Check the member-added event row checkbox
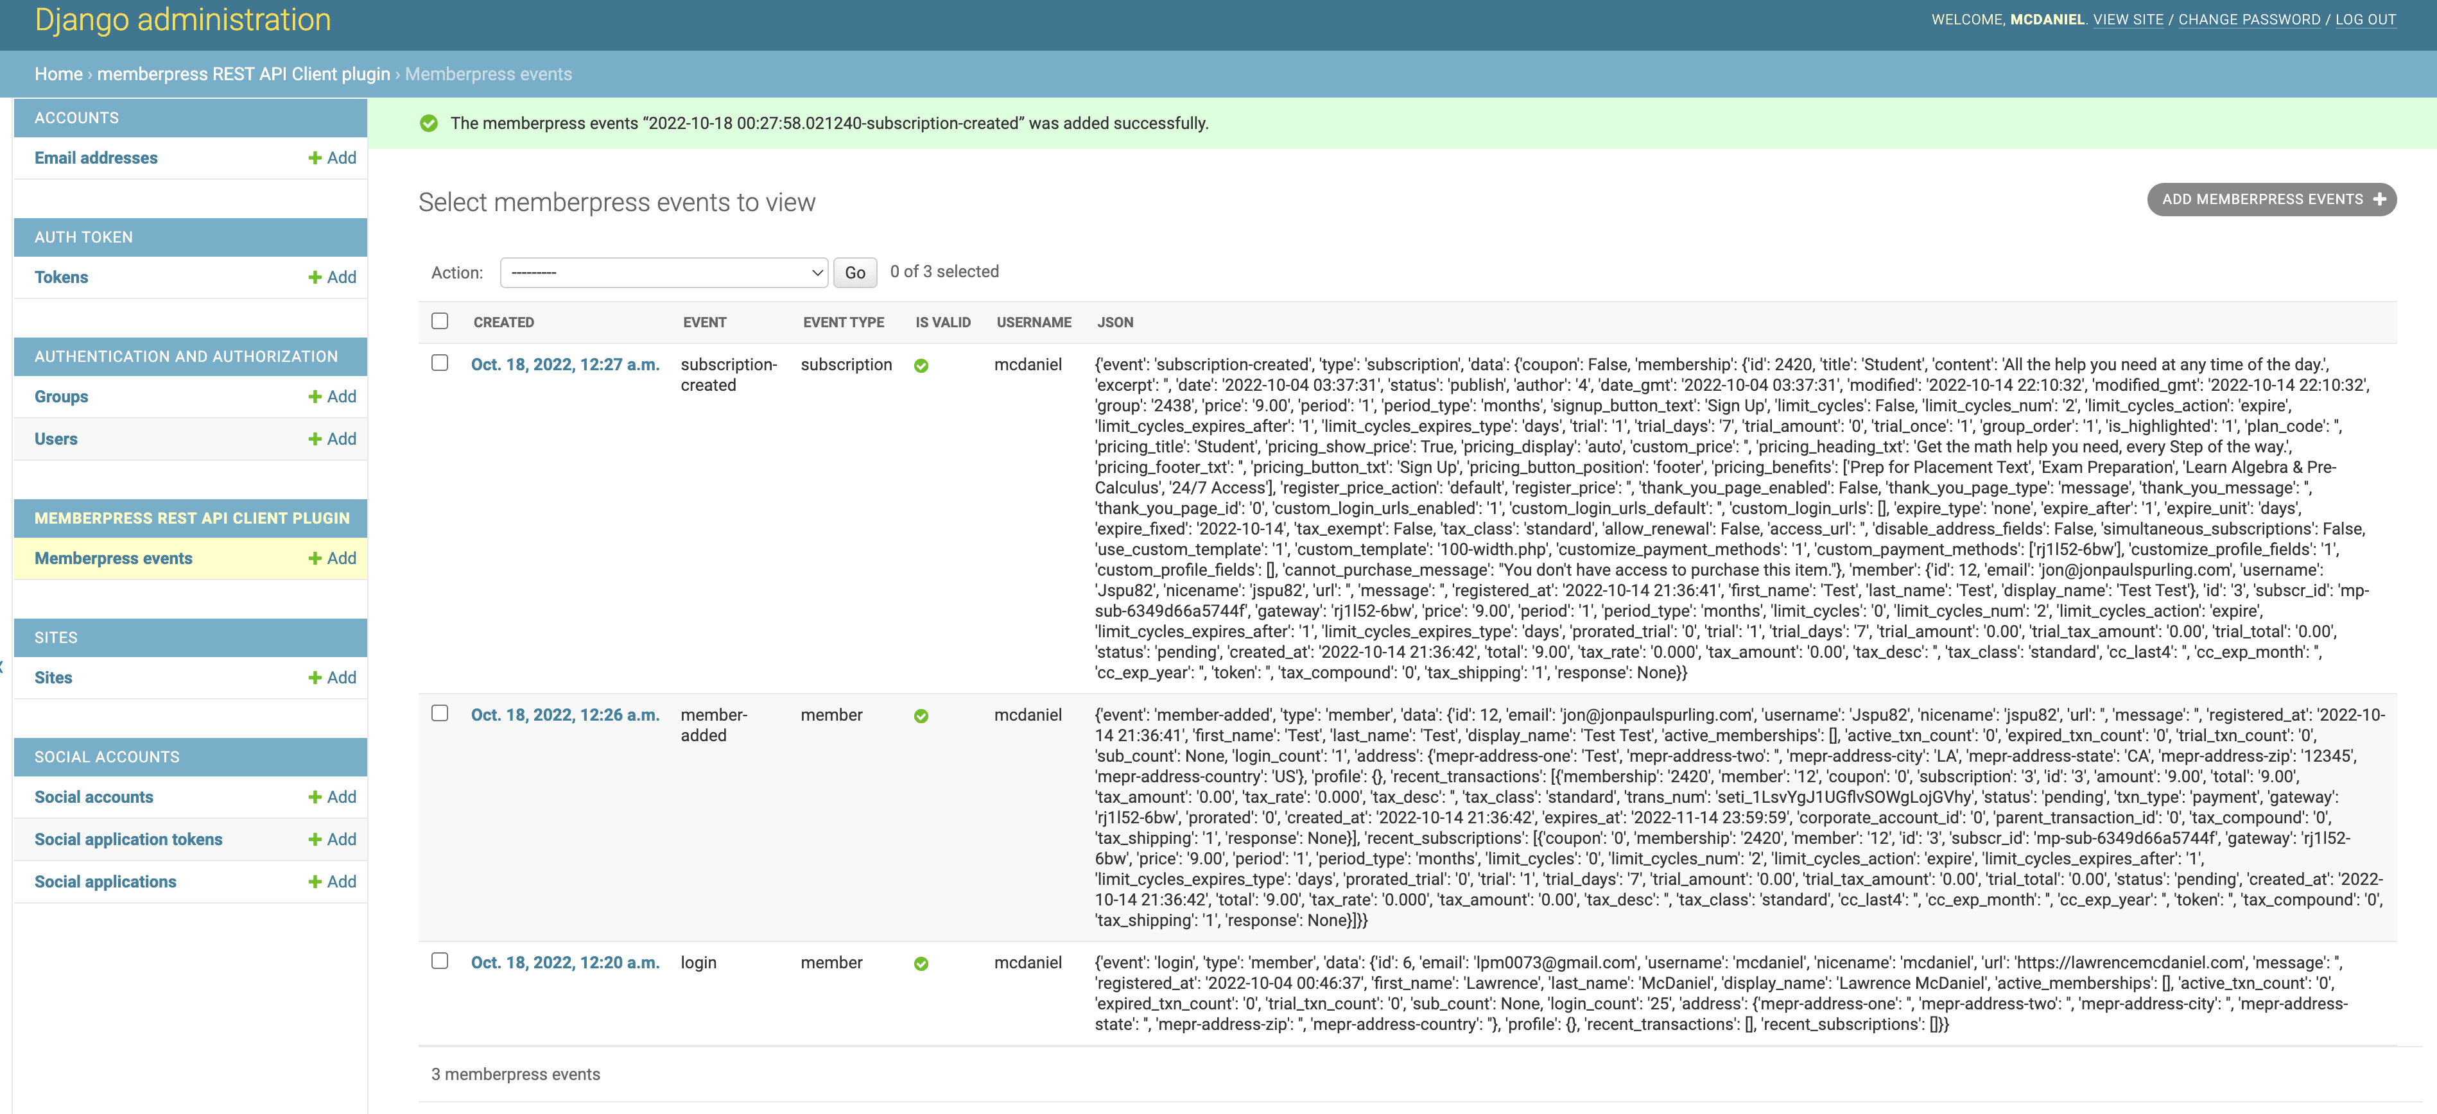This screenshot has width=2437, height=1114. click(x=440, y=712)
